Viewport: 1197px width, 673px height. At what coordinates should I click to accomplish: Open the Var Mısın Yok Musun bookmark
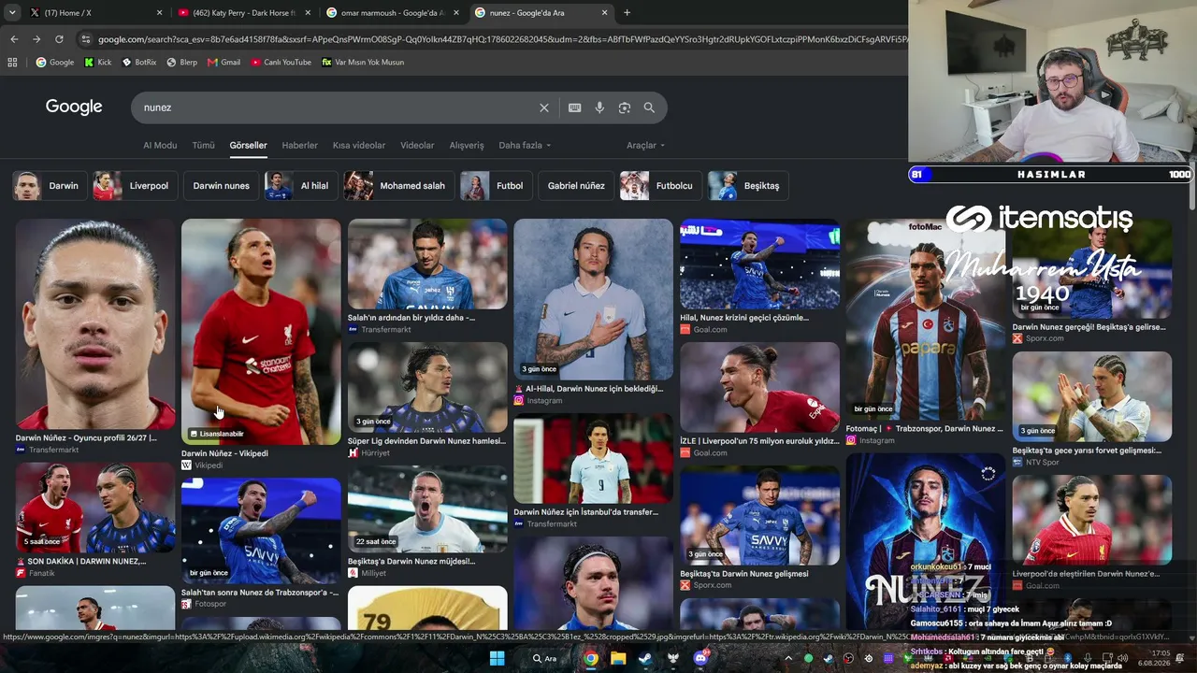[363, 63]
